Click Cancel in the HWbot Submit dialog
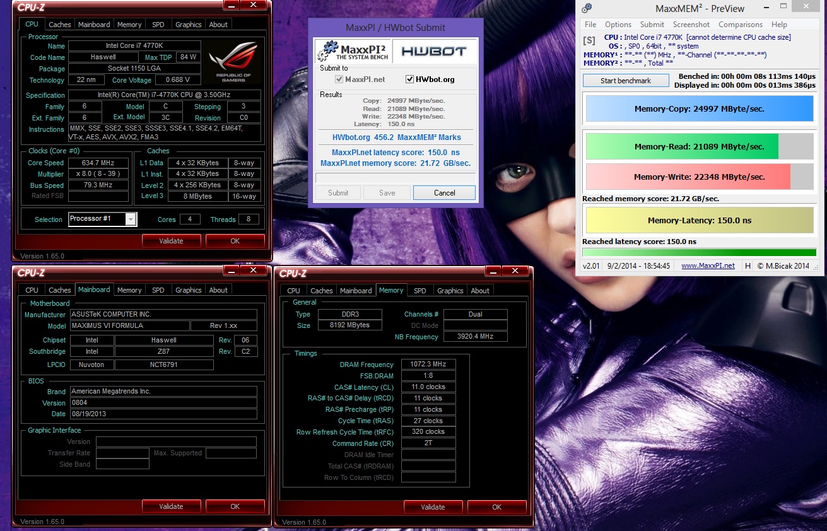This screenshot has height=531, width=827. [444, 193]
